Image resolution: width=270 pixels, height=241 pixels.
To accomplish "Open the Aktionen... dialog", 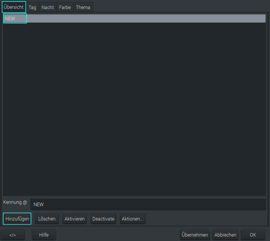I will pos(133,219).
